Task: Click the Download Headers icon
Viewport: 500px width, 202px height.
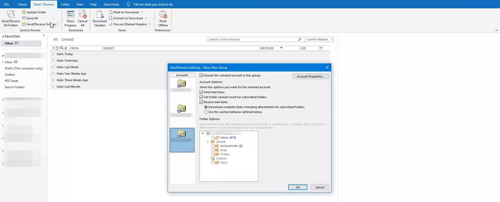Action: point(100,15)
